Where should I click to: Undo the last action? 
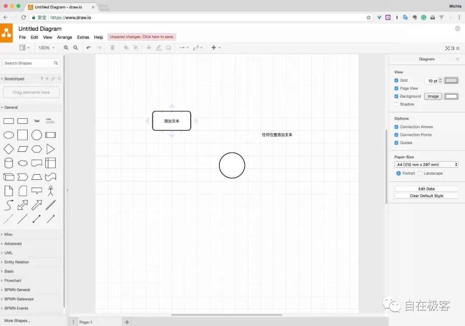(89, 48)
